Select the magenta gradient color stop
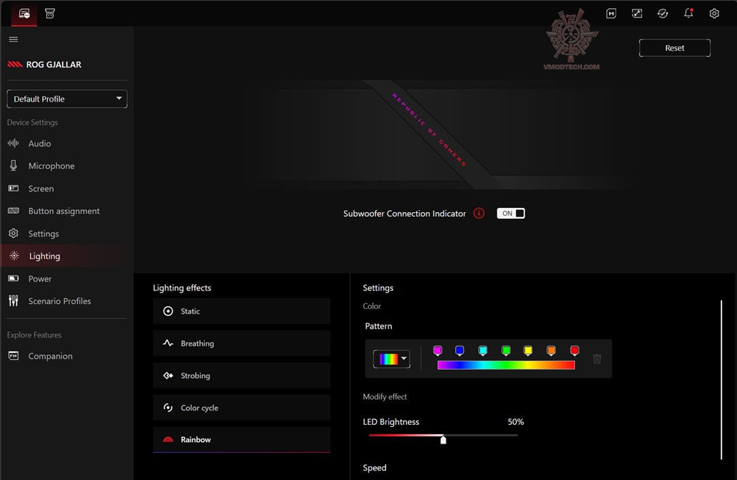 [437, 351]
